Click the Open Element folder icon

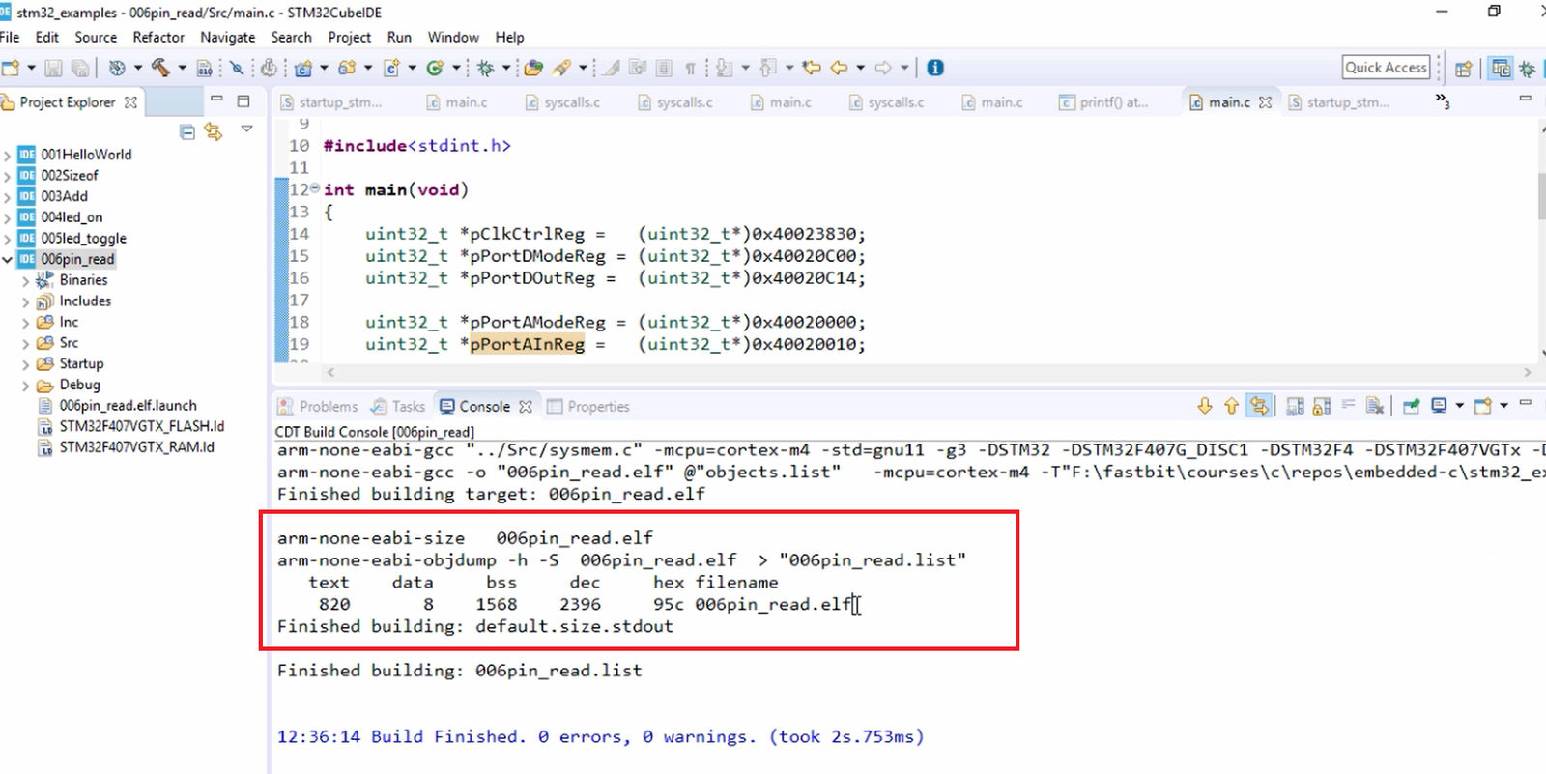coord(533,68)
